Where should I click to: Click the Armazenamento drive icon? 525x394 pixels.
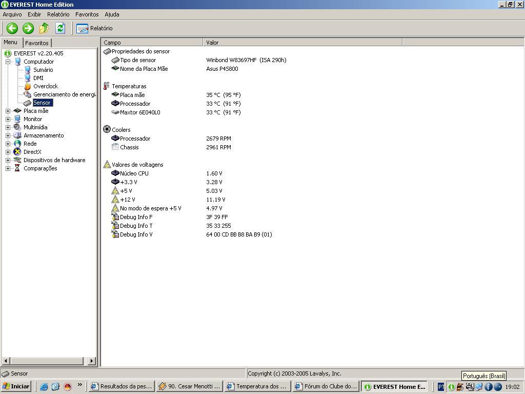tap(17, 135)
